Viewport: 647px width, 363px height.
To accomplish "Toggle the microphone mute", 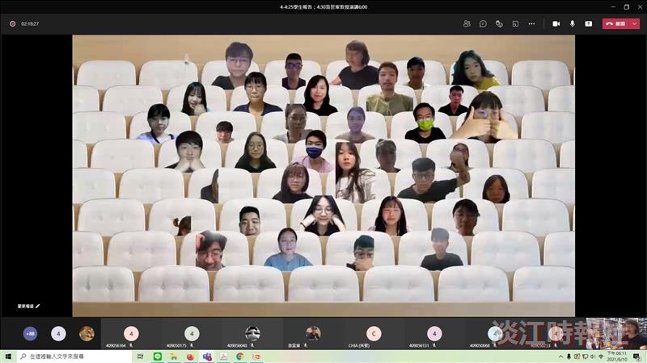I will coord(573,24).
